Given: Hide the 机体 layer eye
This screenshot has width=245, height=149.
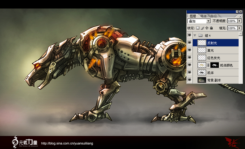Looking at the screenshot, I should (190, 72).
